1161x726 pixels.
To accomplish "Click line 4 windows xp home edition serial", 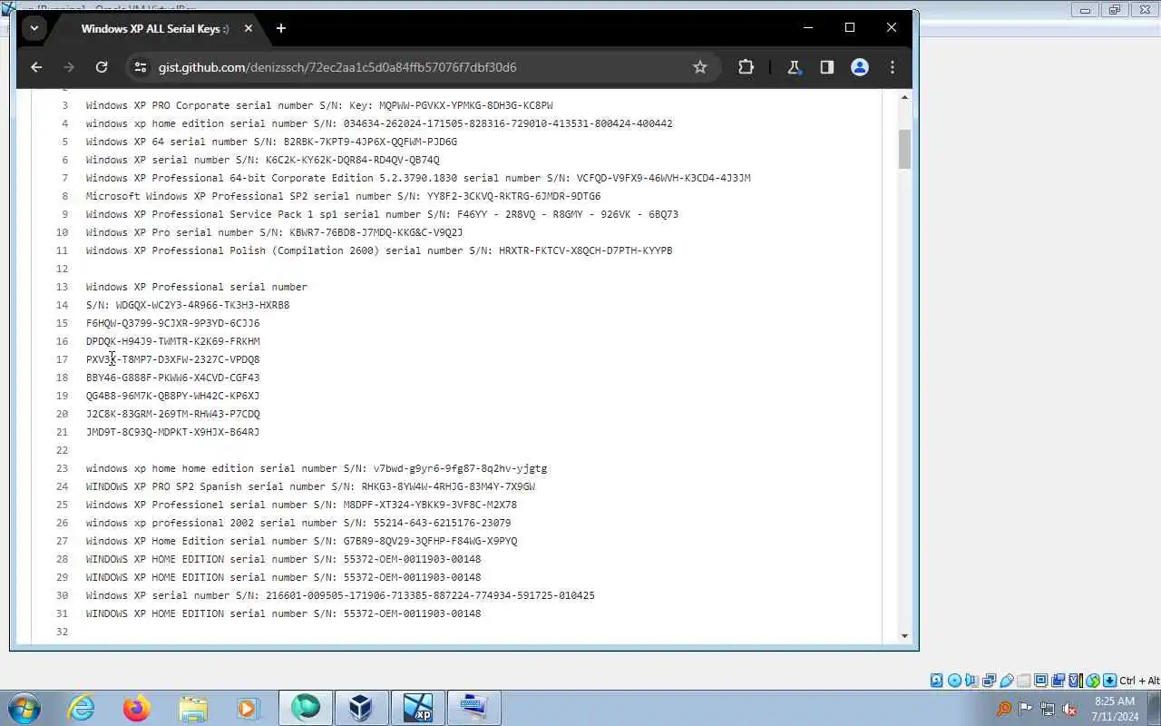I will (x=379, y=123).
